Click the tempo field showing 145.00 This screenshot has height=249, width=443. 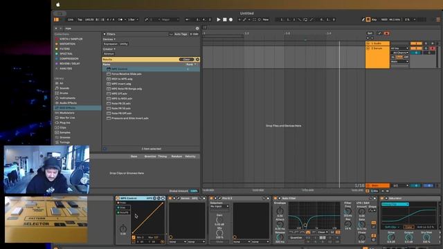click(89, 19)
